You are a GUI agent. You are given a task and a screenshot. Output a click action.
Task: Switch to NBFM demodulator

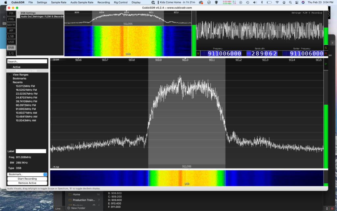click(11, 25)
